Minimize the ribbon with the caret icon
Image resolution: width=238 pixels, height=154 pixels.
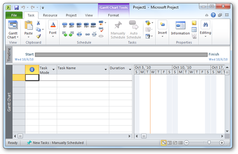point(207,15)
